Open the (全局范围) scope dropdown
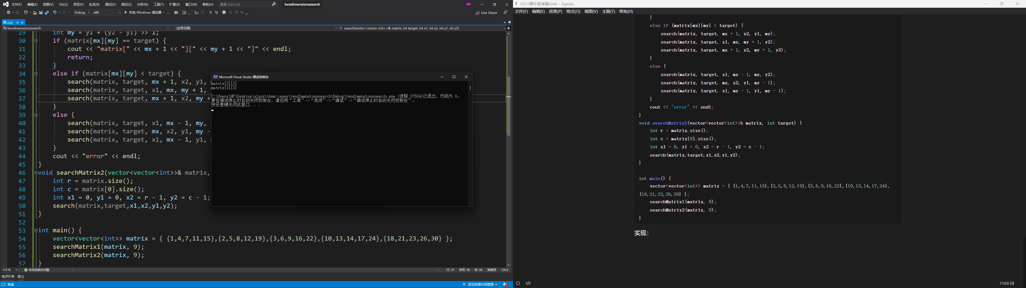Viewport: 1026px width, 288px height. point(254,28)
